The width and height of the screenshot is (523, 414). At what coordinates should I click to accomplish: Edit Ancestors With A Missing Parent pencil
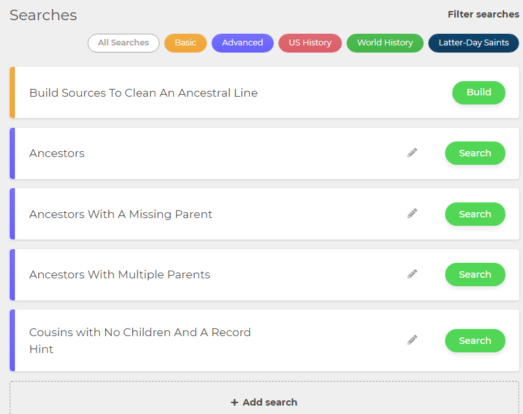click(412, 213)
